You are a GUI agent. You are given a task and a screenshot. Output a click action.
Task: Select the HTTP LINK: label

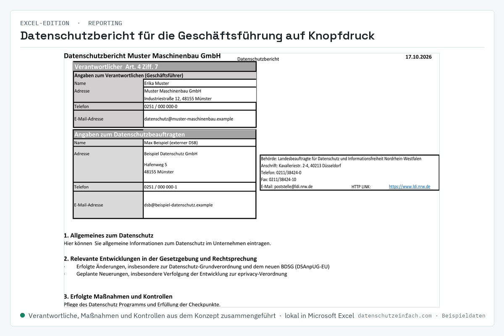(x=361, y=187)
